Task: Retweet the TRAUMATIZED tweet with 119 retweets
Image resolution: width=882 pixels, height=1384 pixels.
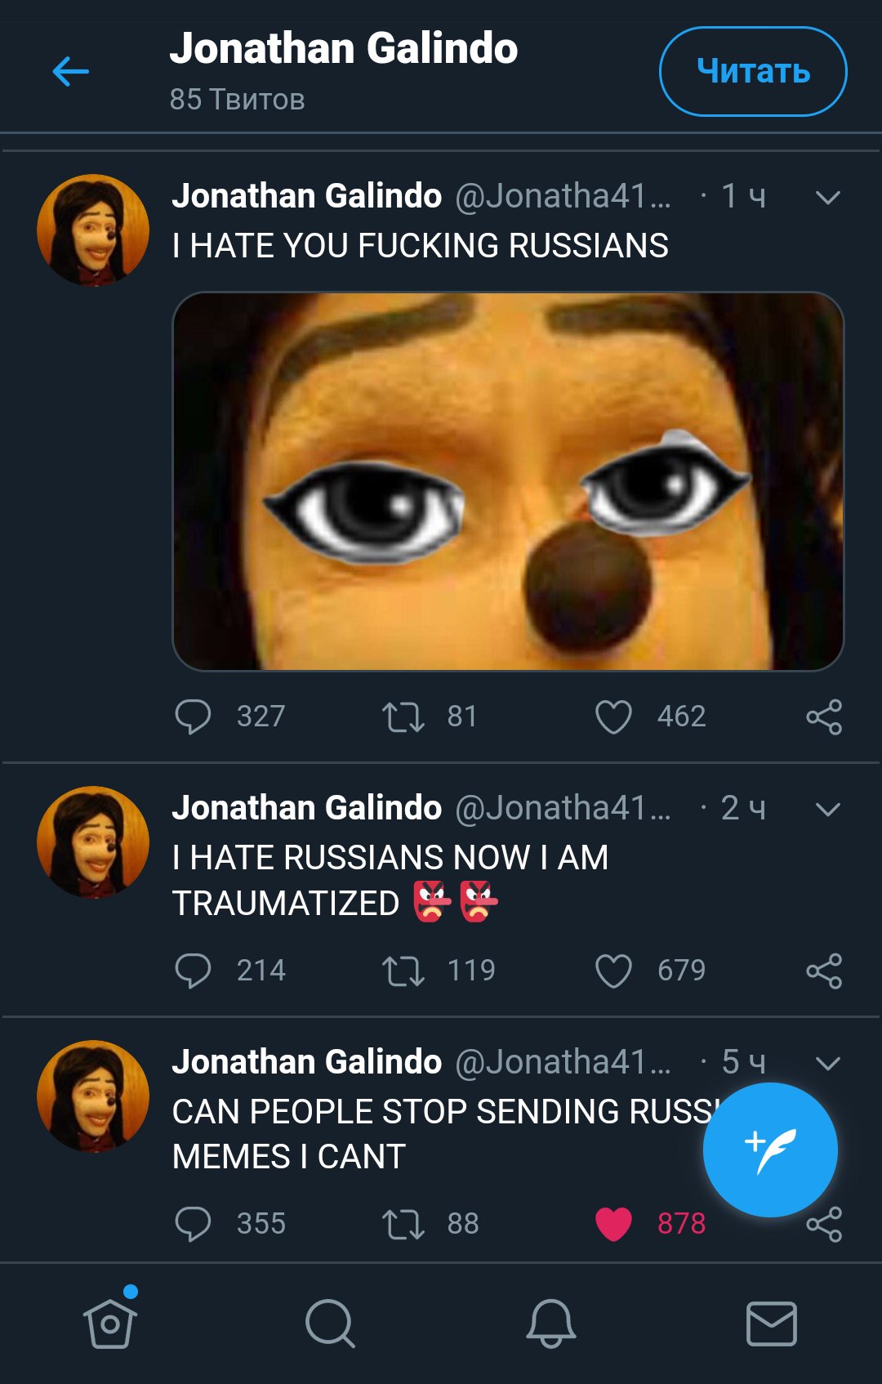Action: pyautogui.click(x=403, y=971)
